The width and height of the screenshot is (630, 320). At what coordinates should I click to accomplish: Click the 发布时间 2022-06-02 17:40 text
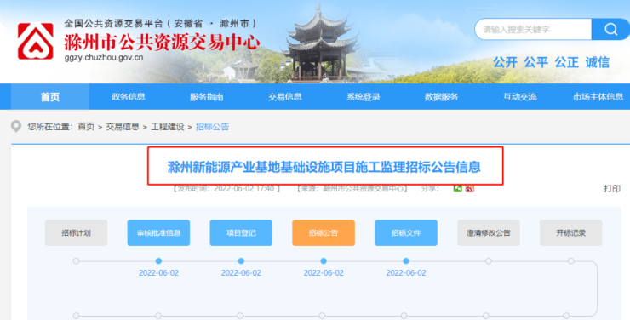coord(226,189)
